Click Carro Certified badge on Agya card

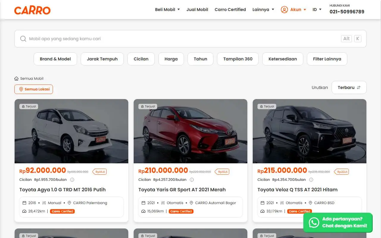pyautogui.click(x=62, y=211)
